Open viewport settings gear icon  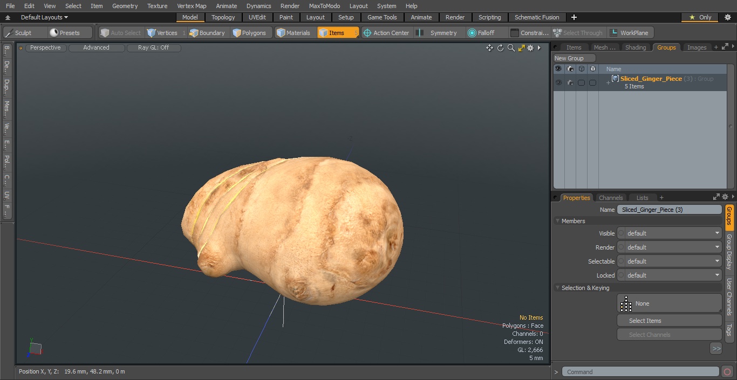tap(530, 48)
